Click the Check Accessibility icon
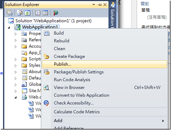Screen dimensions: 171x130 (47, 103)
